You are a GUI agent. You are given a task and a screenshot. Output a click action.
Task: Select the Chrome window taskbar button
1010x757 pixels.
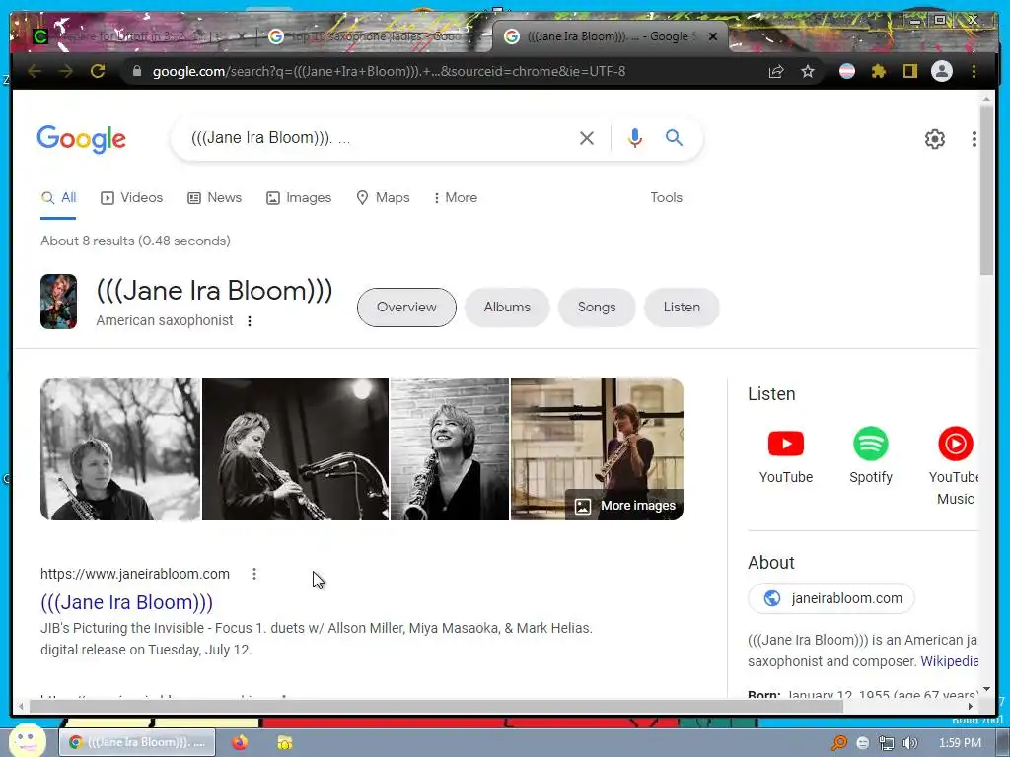tap(137, 742)
